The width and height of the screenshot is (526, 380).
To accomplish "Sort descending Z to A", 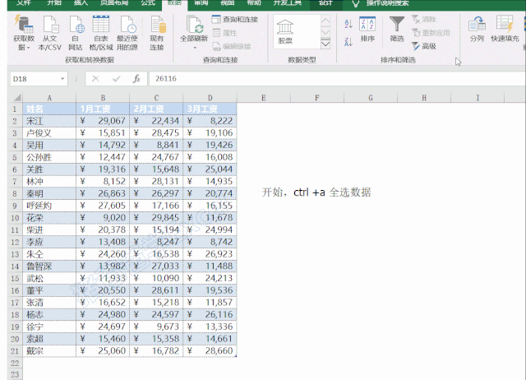I will pos(348,42).
